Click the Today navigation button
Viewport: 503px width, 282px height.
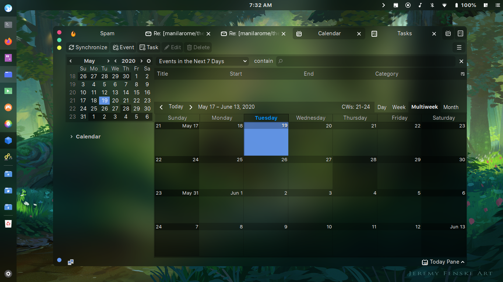point(176,107)
